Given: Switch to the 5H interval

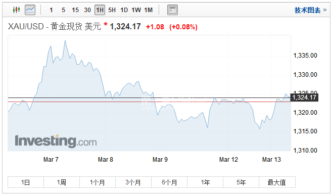Looking at the screenshot, I should 112,10.
